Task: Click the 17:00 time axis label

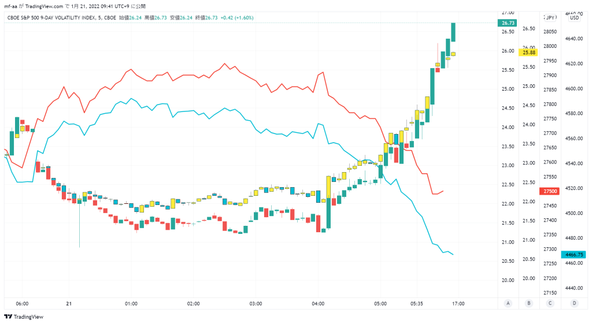Action: pos(458,304)
